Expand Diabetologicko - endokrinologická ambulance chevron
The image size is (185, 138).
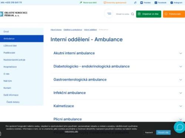coord(181,67)
